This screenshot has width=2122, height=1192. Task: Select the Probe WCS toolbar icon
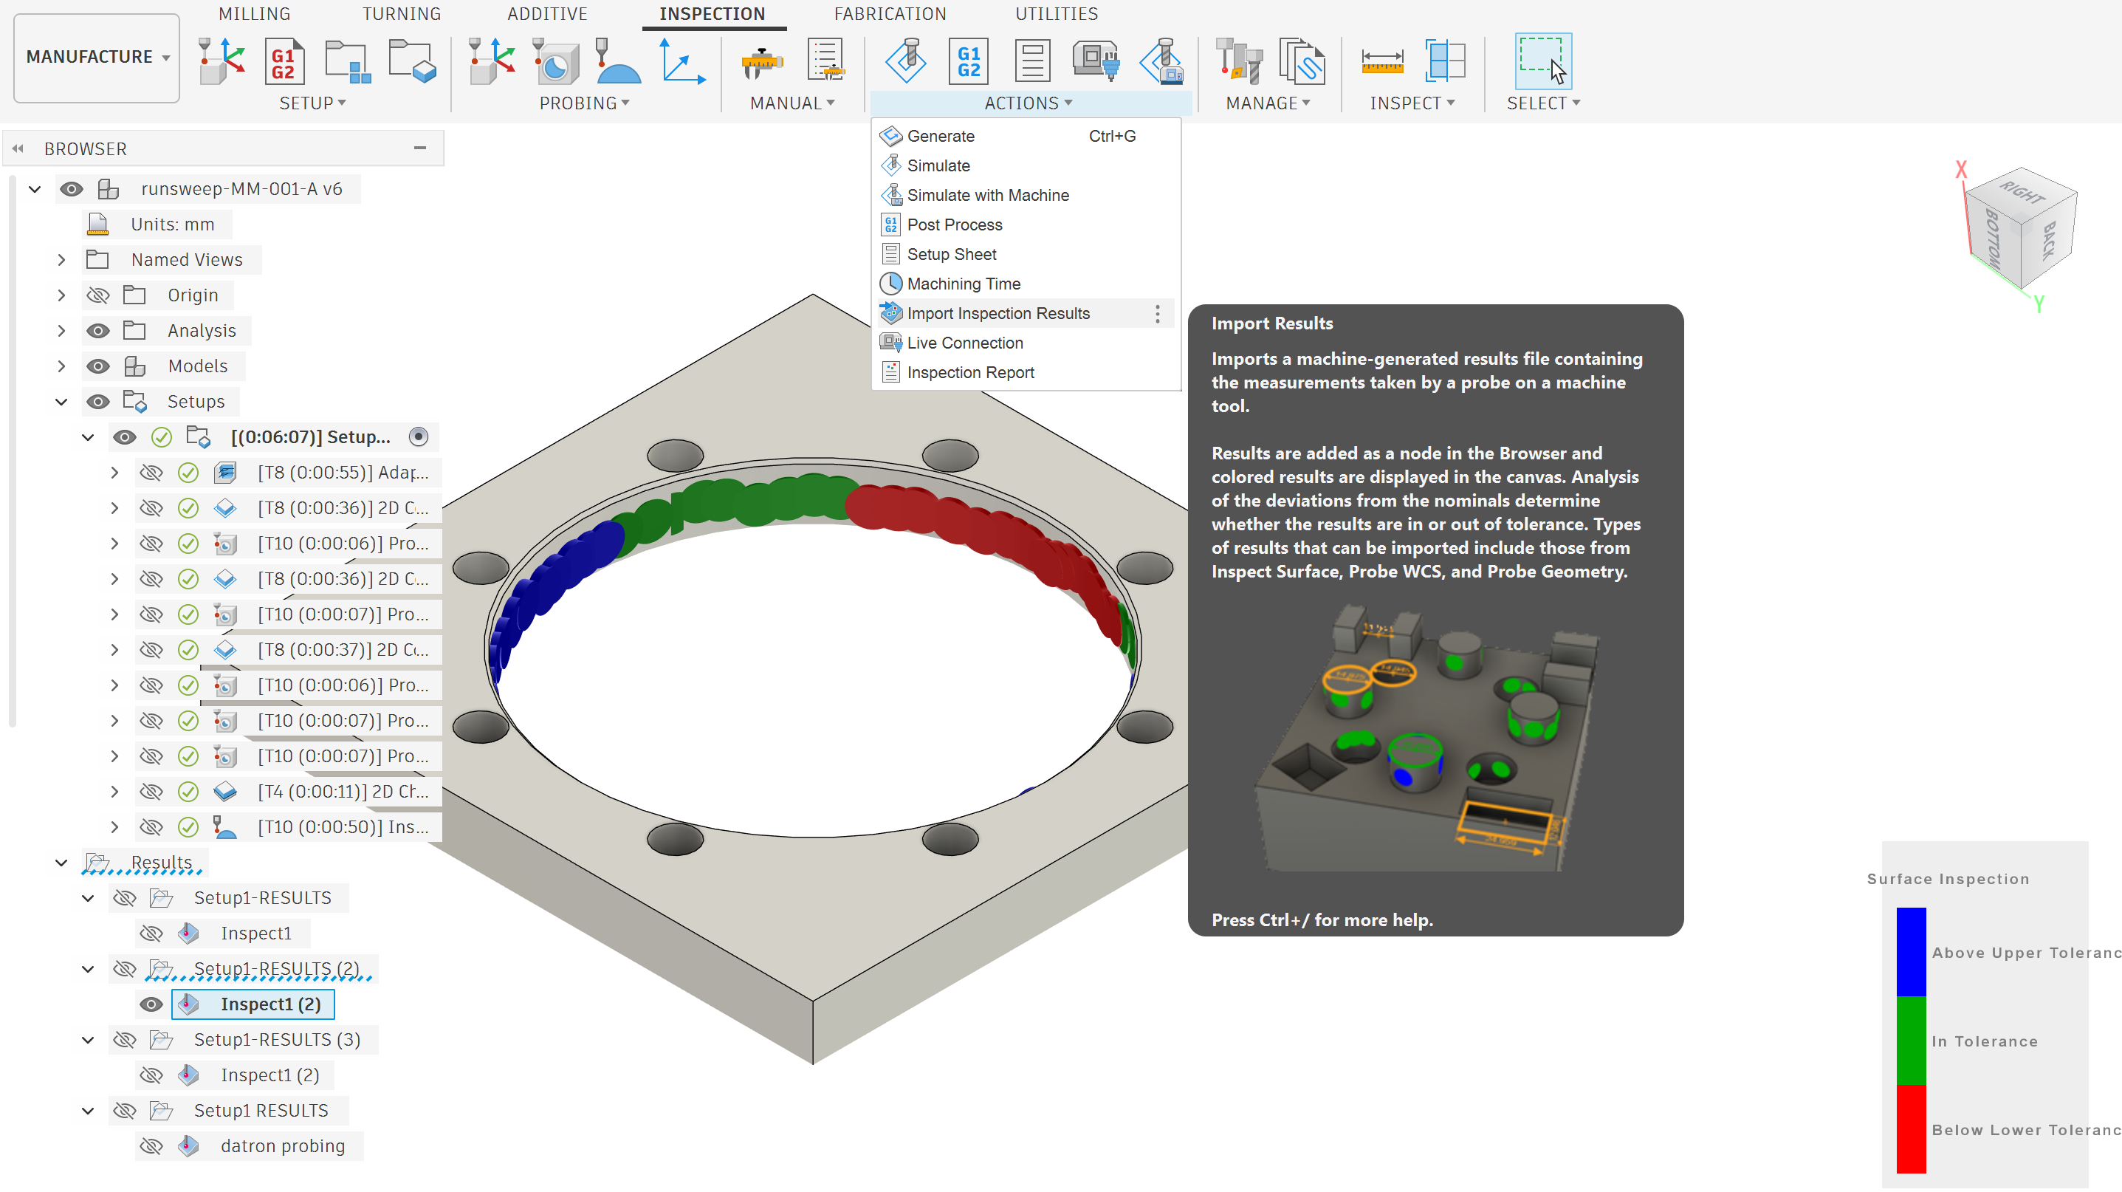[492, 62]
